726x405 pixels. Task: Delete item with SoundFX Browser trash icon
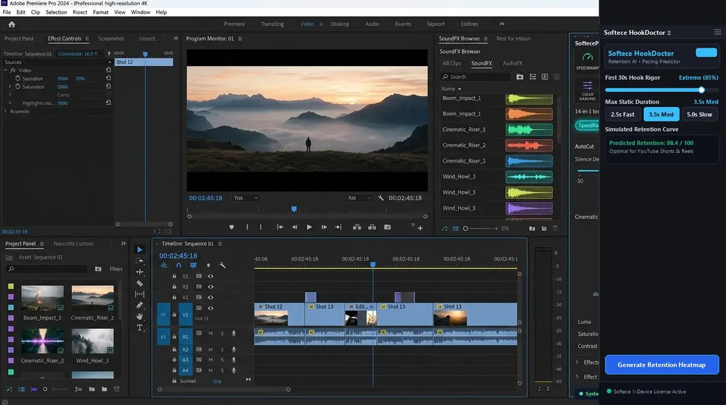tap(555, 228)
